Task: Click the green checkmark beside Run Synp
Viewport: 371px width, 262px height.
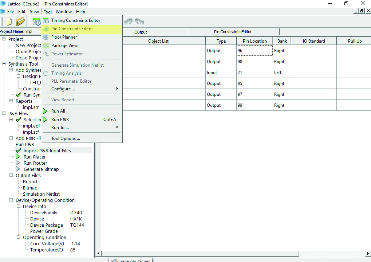Action: 19,95
